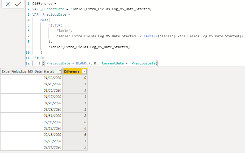The width and height of the screenshot is (245, 153).
Task: Open sort arrow on Extra_Fields.Log_MS_Date_Started header
Action: pyautogui.click(x=59, y=71)
